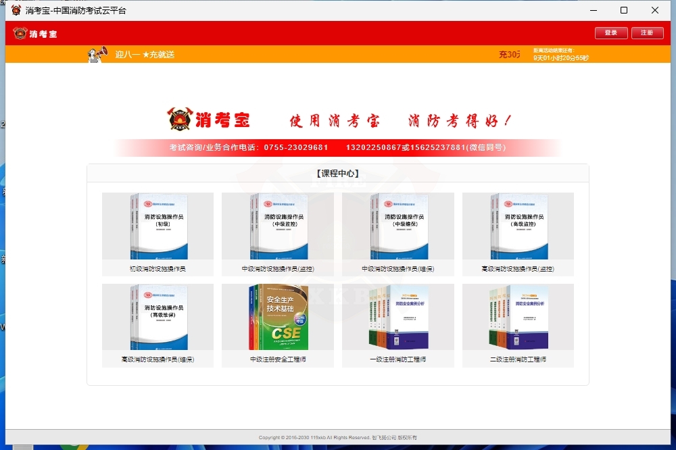Open the 高级消防设施操作员(维保) course label

158,359
